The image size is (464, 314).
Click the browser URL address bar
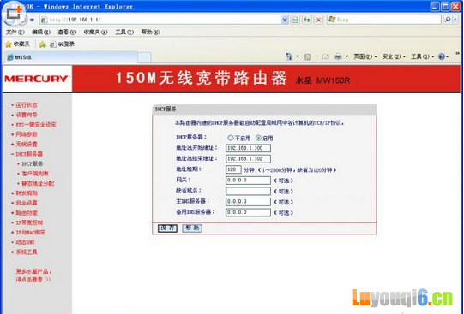click(x=161, y=20)
